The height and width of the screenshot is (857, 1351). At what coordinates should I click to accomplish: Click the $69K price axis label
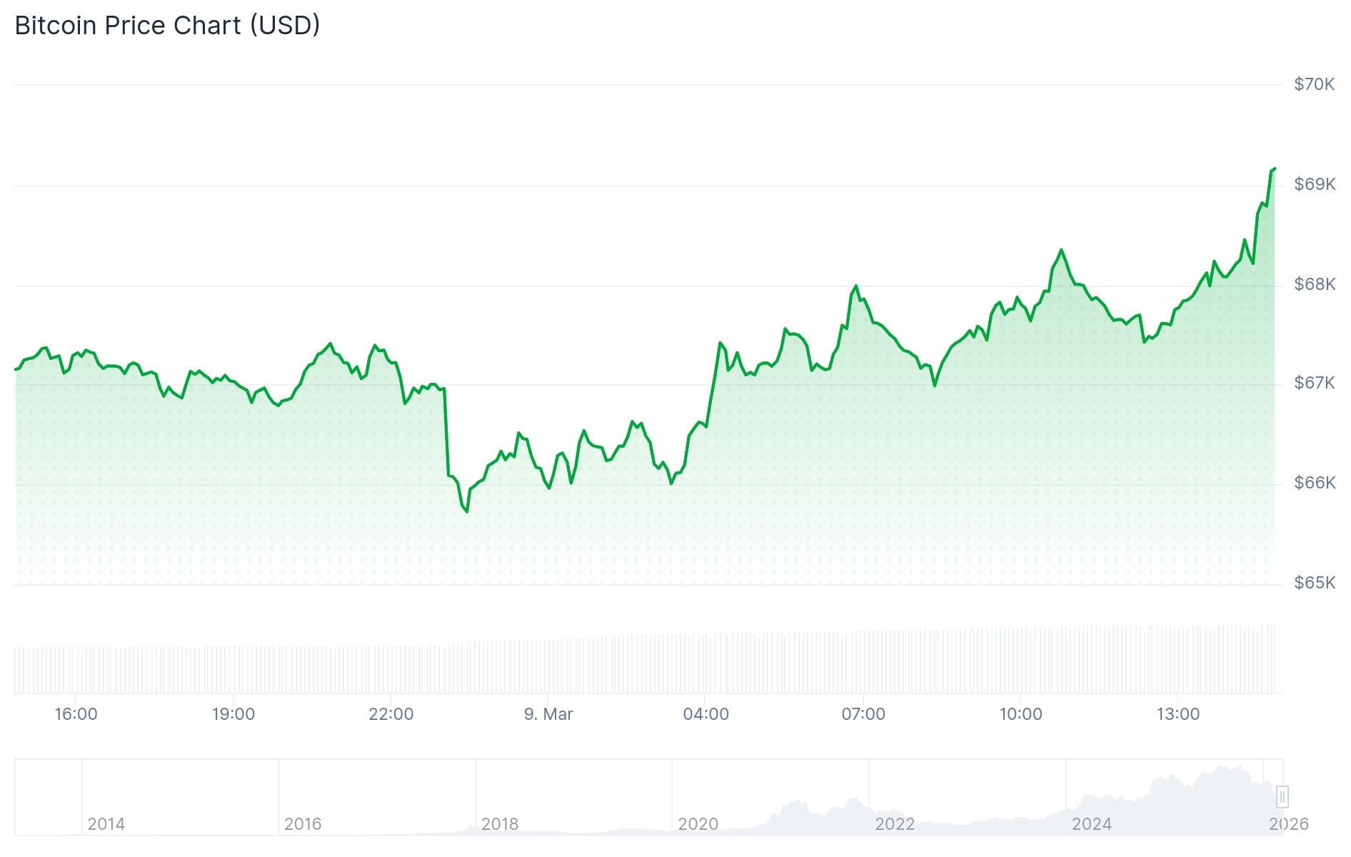pos(1314,184)
